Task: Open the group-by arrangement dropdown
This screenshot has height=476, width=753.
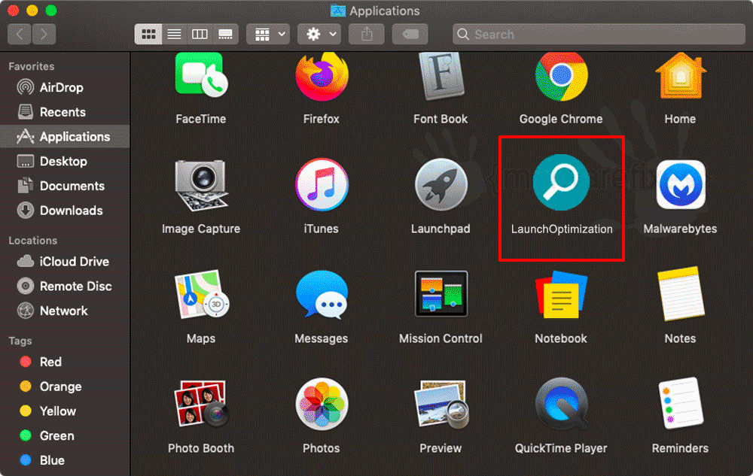Action: pos(268,35)
